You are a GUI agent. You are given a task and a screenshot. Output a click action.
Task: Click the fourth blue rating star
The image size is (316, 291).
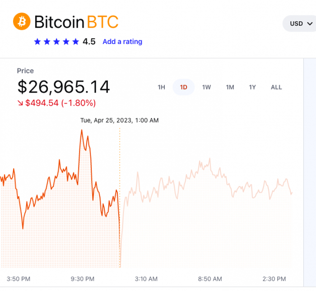tap(66, 42)
